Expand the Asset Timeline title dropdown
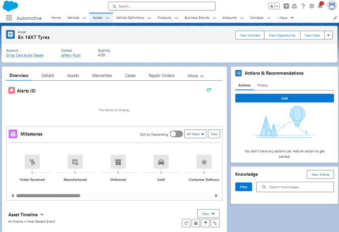339x232 pixels. 42,215
